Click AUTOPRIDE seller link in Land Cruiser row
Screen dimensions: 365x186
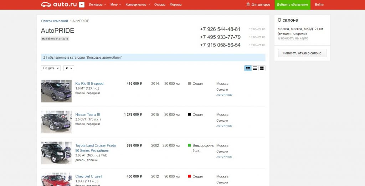coord(224,157)
